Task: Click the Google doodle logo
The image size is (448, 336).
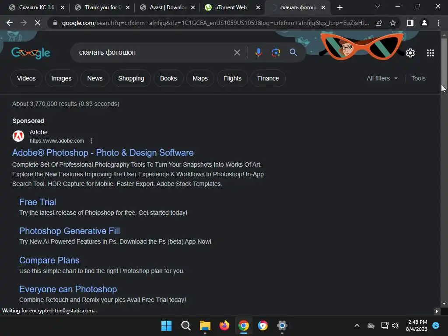Action: 31,53
